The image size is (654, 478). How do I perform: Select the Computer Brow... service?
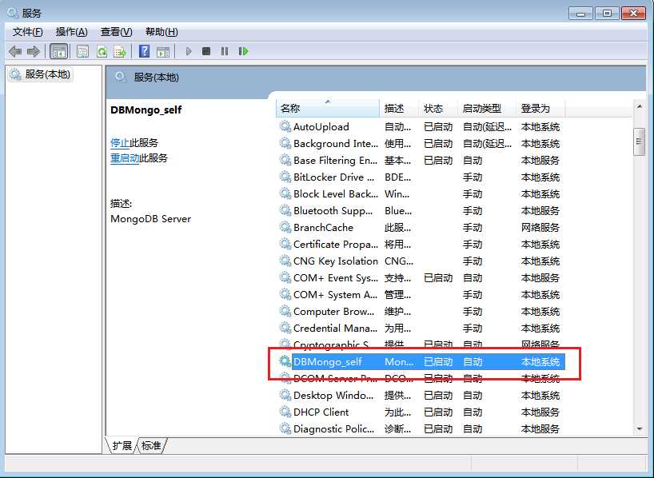click(x=421, y=311)
